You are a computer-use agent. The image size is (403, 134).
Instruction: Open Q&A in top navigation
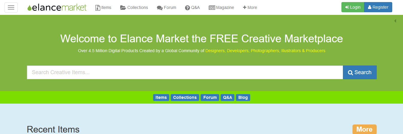coord(192,7)
